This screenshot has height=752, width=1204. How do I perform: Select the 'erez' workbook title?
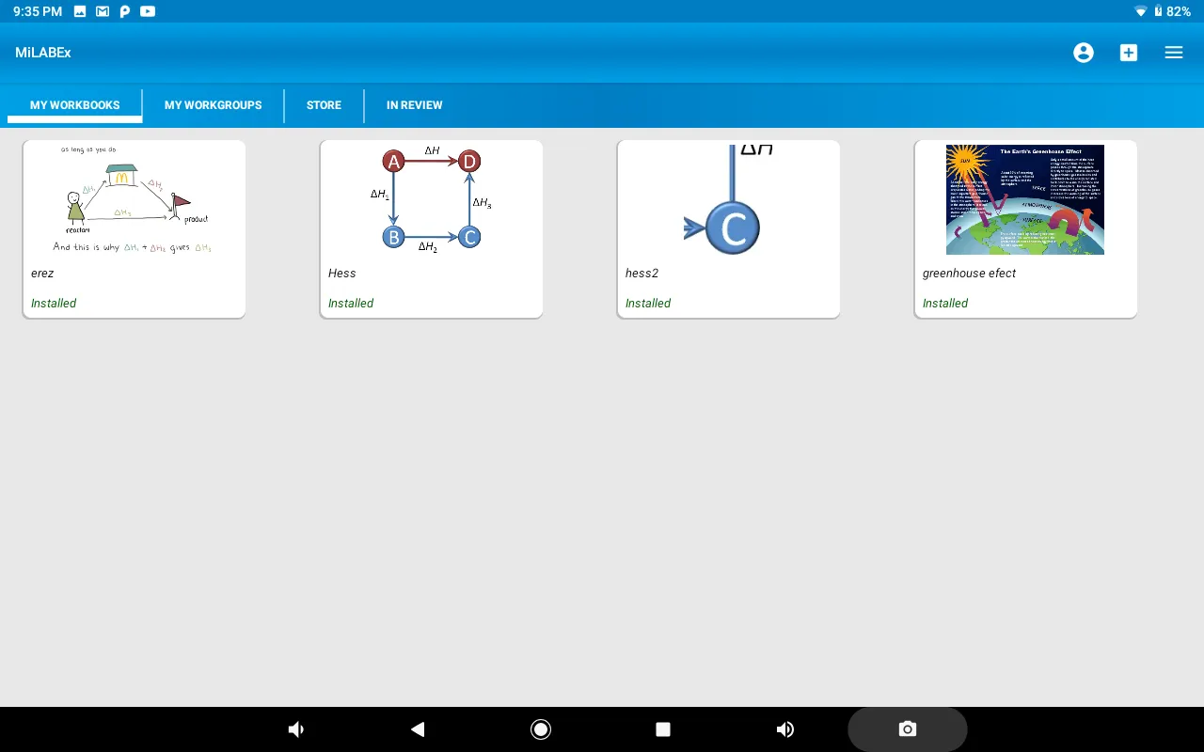42,274
